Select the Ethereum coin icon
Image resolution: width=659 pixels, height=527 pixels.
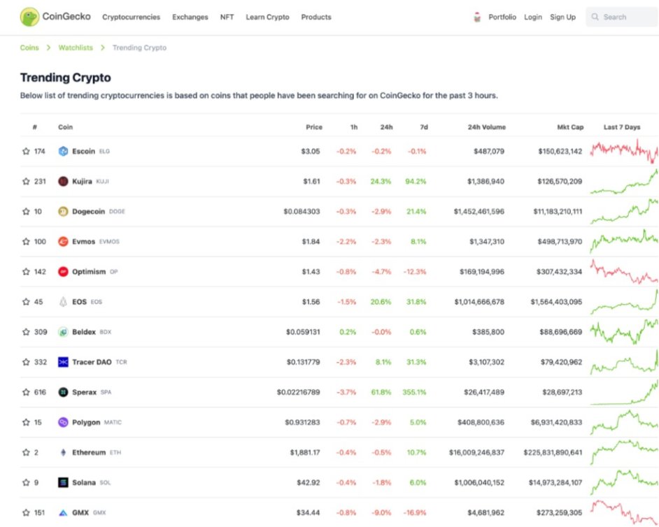click(64, 452)
